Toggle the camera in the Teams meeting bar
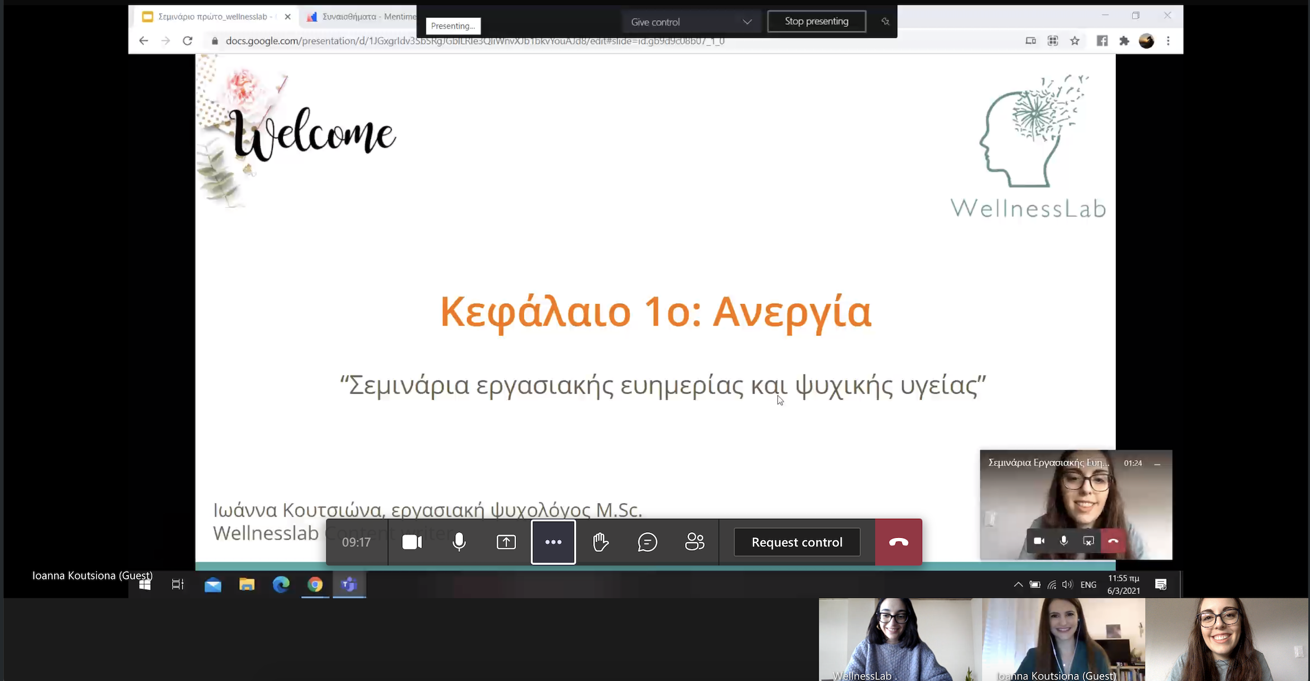 (412, 542)
